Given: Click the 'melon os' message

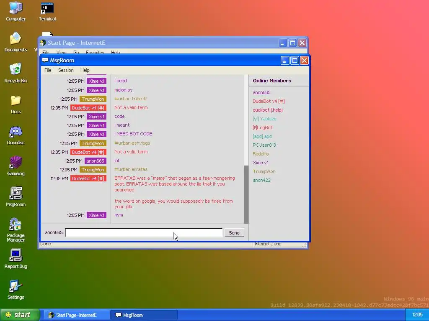Looking at the screenshot, I should (124, 90).
